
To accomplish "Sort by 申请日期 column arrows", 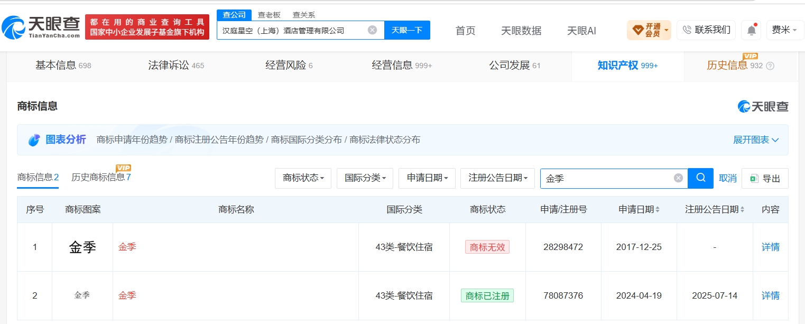I will (658, 210).
